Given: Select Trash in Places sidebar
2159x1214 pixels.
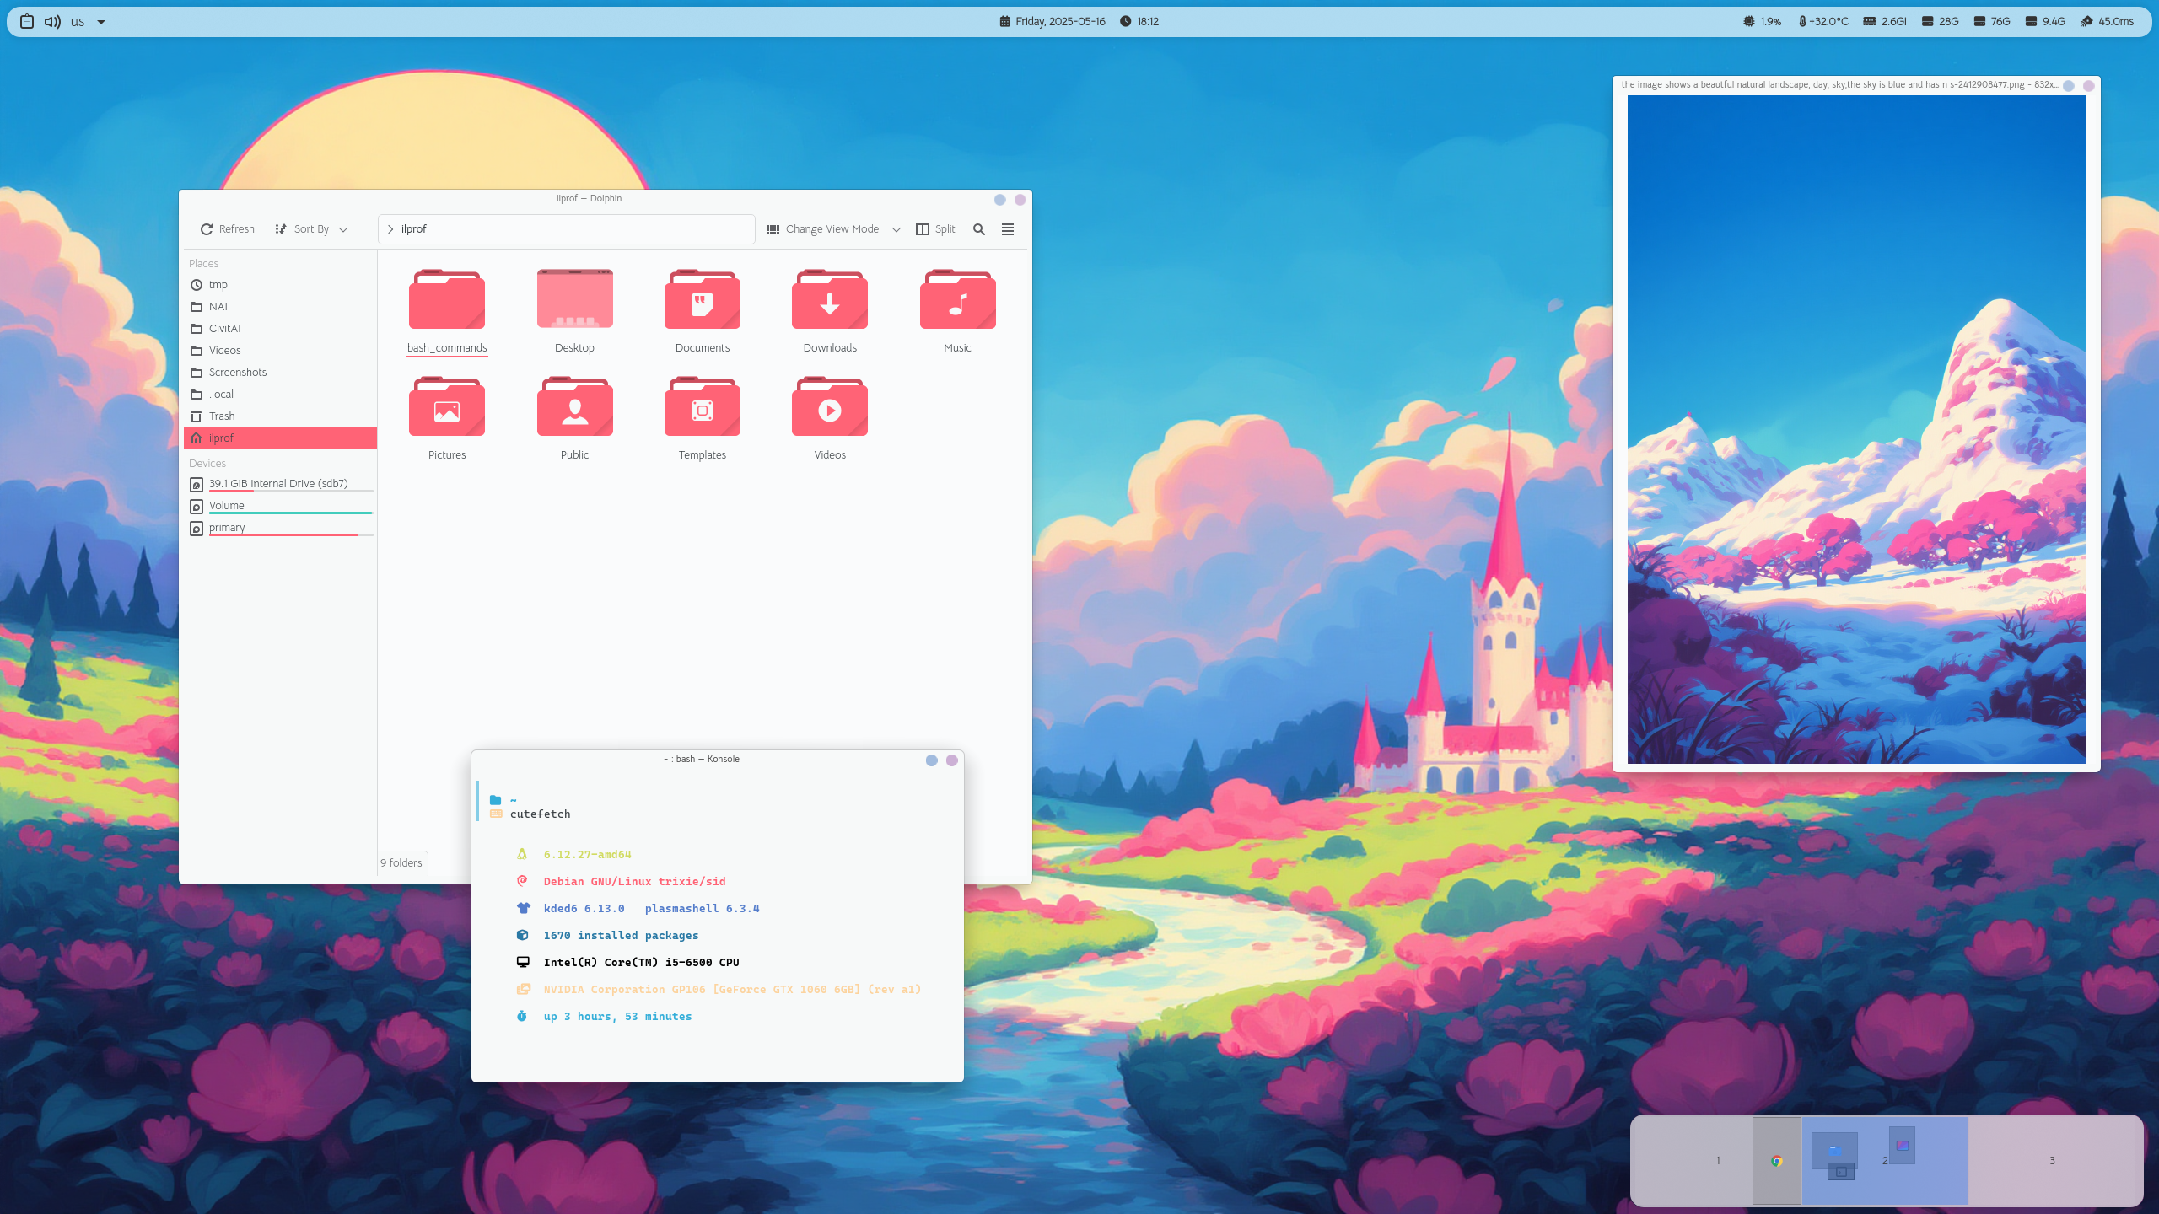Looking at the screenshot, I should coord(222,416).
